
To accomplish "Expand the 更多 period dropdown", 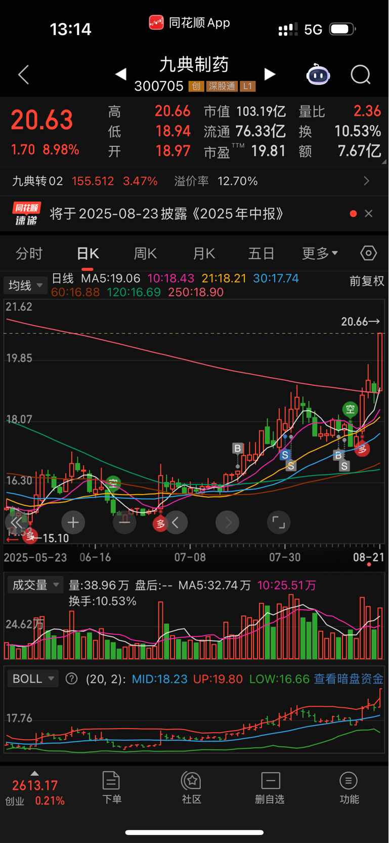I will (320, 253).
